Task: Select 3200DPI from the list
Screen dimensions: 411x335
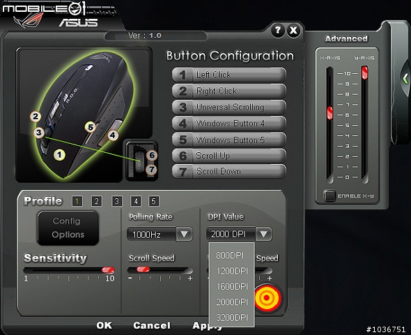Action: [232, 317]
